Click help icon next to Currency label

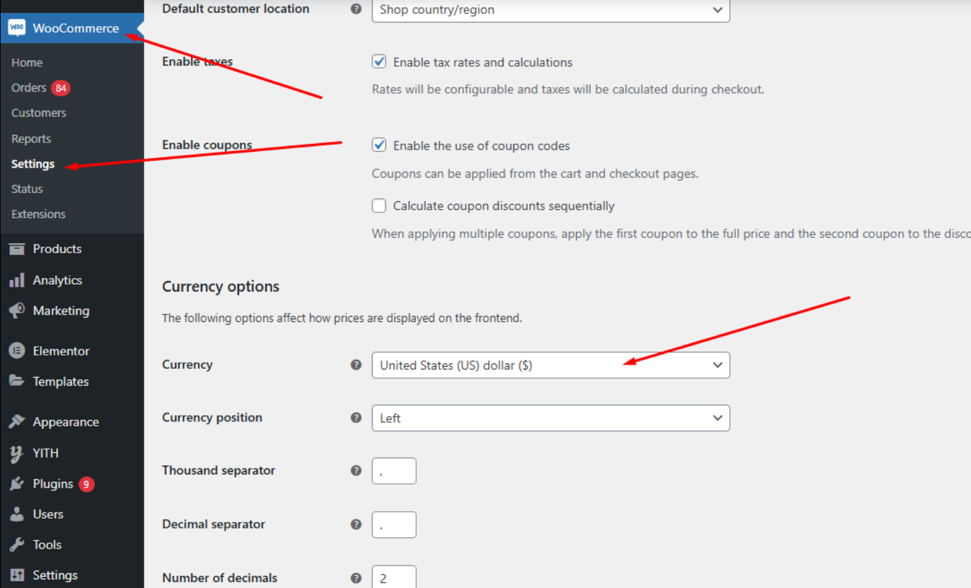[x=356, y=365]
